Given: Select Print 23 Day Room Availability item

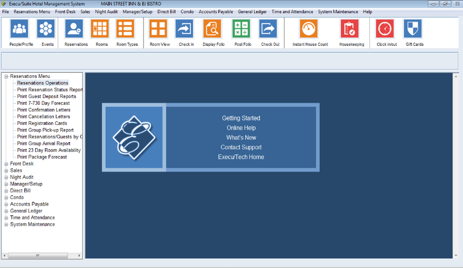Looking at the screenshot, I should click(49, 150).
